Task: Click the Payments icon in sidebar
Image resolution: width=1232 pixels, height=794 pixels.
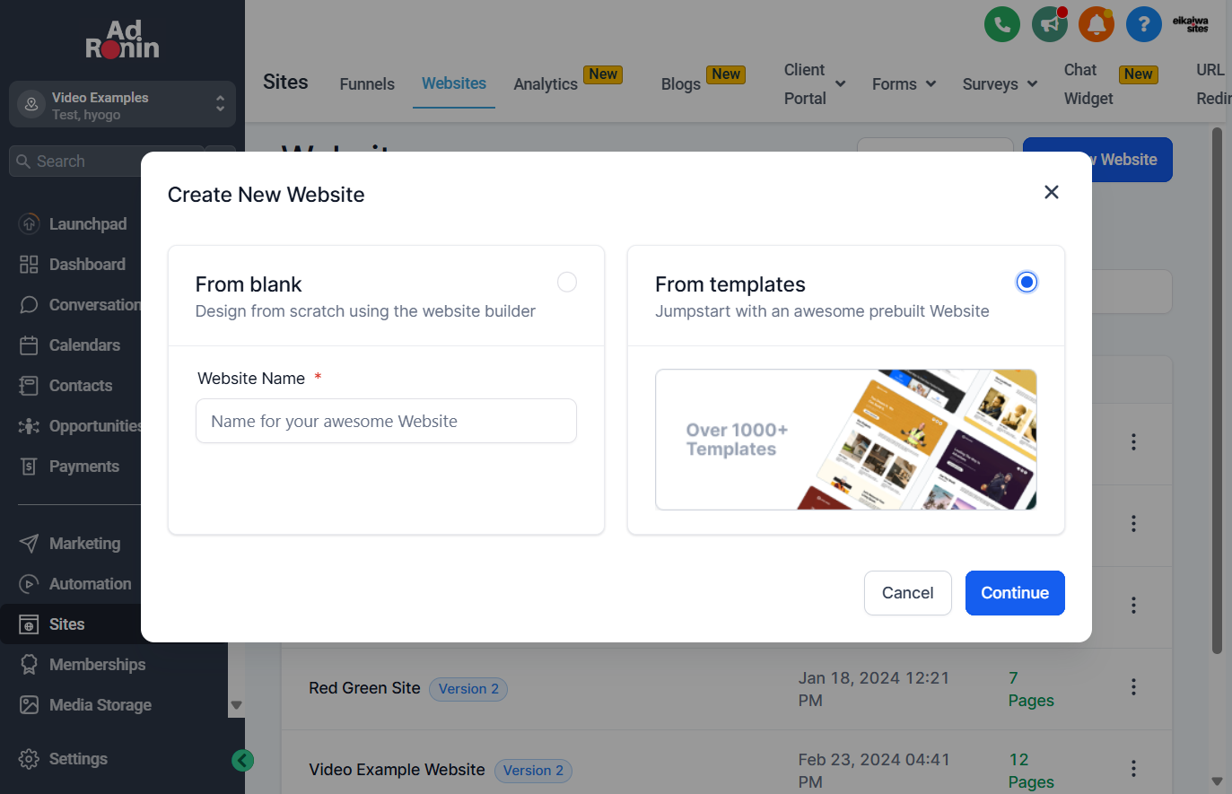Action: 29,467
